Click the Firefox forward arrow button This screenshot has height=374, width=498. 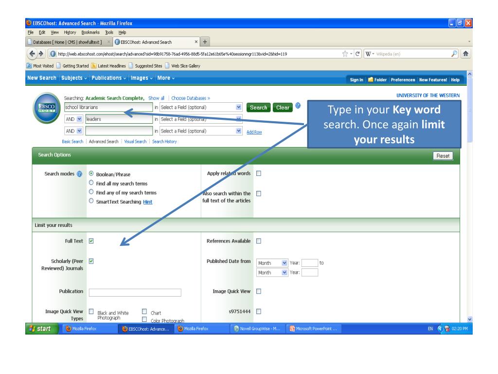[x=41, y=54]
